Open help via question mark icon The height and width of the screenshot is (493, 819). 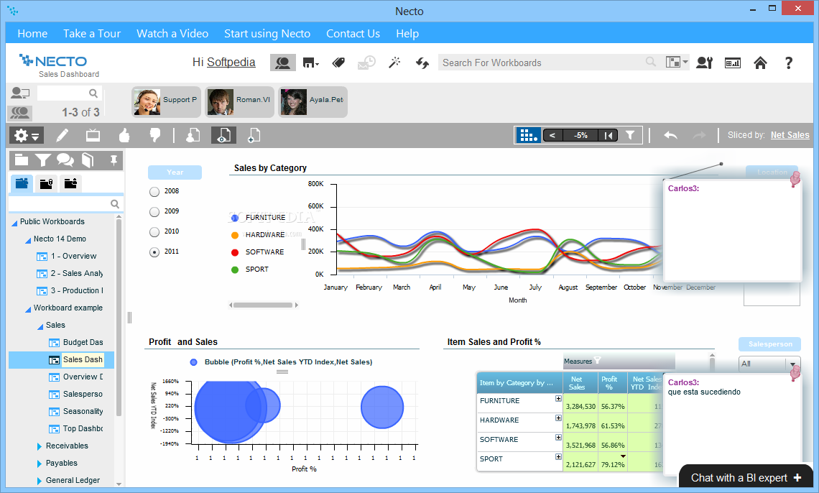point(789,63)
